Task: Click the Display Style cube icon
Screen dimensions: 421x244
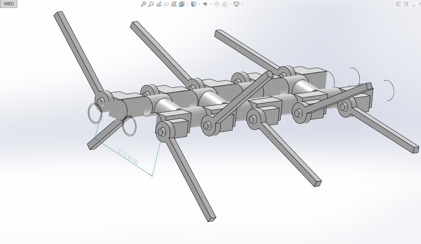Action: point(194,4)
